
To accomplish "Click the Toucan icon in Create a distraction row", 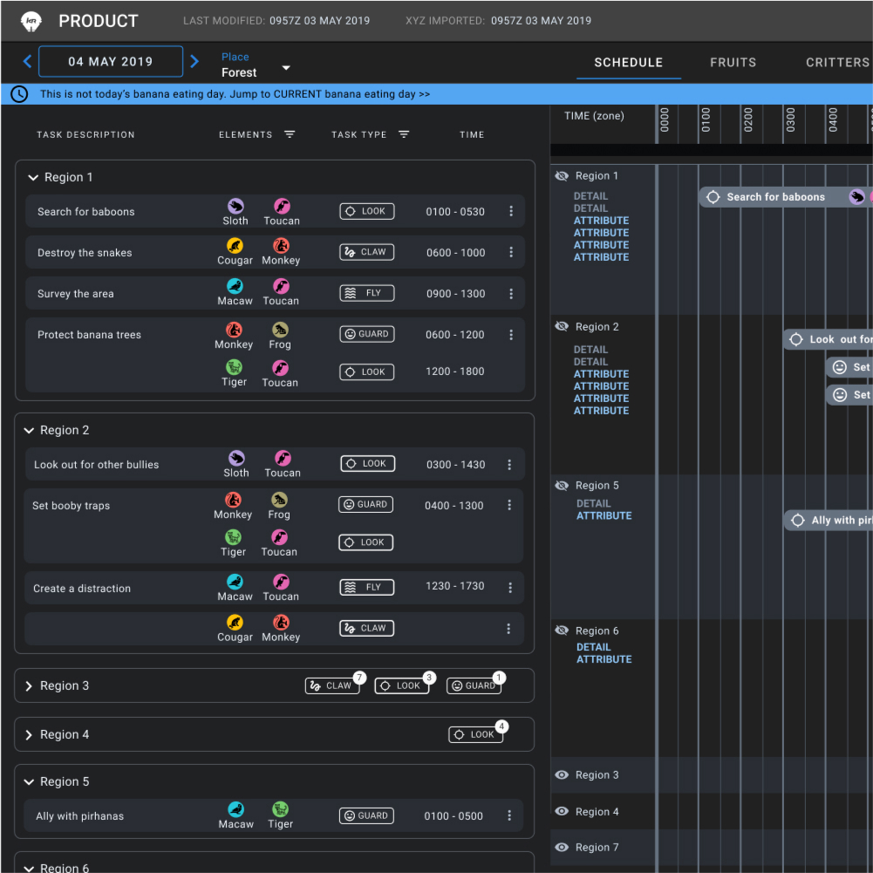I will pyautogui.click(x=281, y=582).
